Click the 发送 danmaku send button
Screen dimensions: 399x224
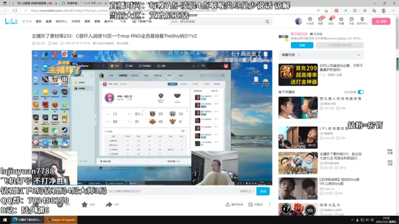point(263,191)
